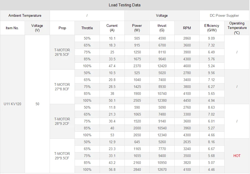The width and height of the screenshot is (250, 174).
Task: Click the 9.56 efficiency value cell
Action: point(212,73)
